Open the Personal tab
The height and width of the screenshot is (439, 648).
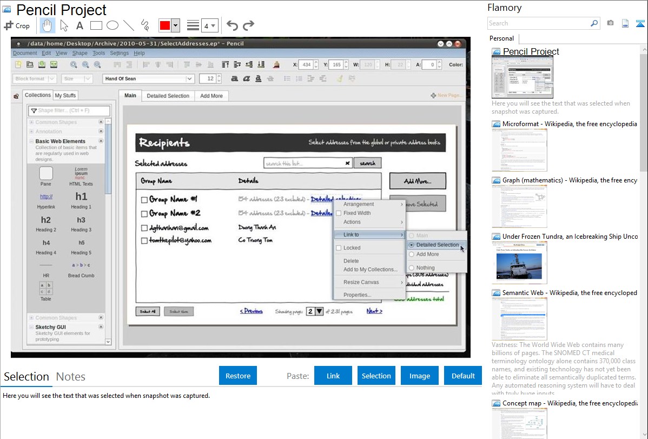click(502, 38)
